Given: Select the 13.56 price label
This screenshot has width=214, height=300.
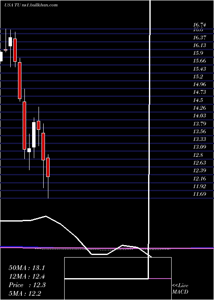Looking at the screenshot, I should [x=199, y=132].
